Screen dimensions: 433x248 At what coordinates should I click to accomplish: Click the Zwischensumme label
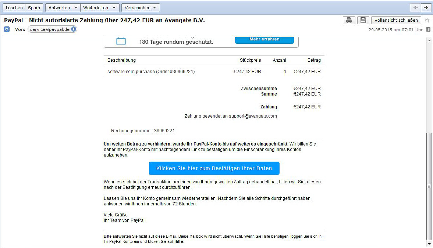coord(259,89)
